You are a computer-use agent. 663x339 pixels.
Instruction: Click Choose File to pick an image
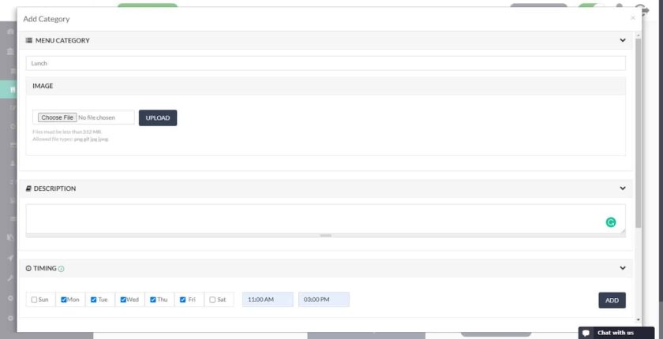58,117
